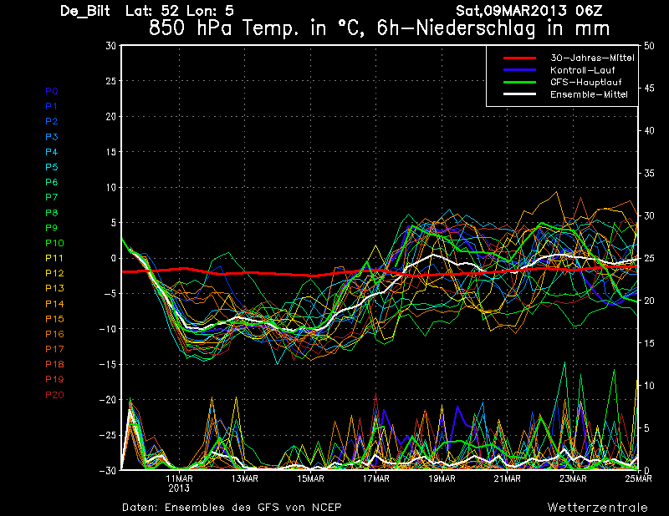The image size is (669, 516).
Task: Click the 17MAR date axis label
Action: click(375, 478)
